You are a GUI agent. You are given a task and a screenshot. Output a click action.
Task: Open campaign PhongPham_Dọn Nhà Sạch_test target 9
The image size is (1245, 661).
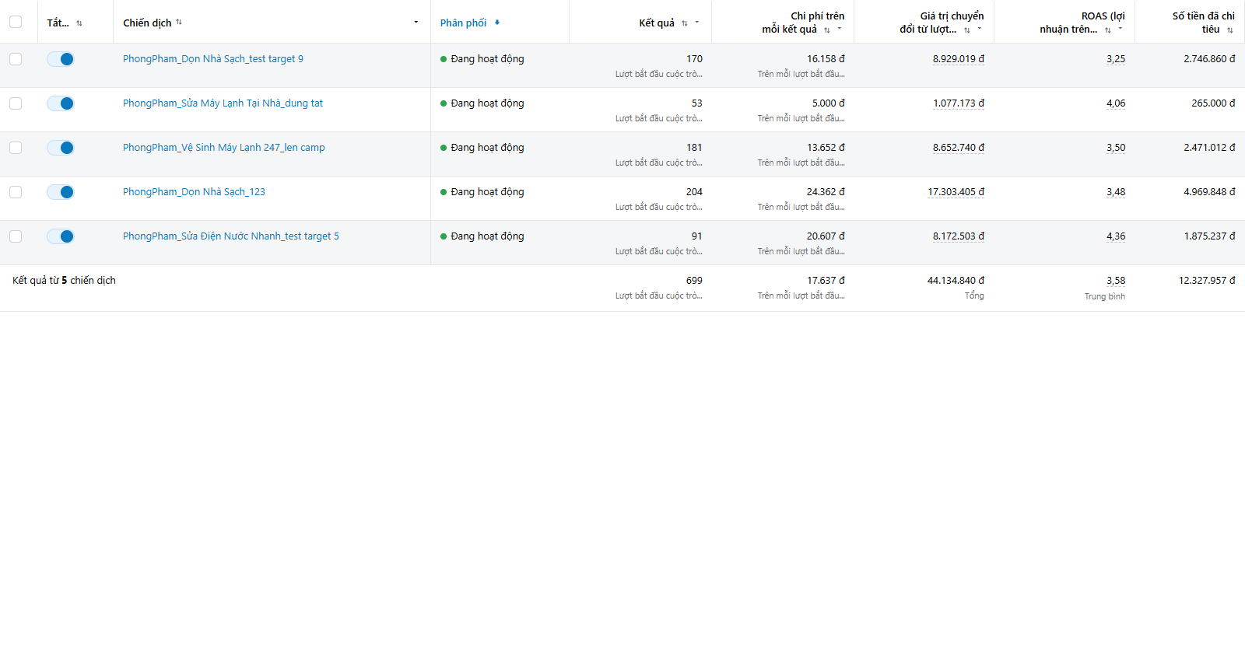[x=213, y=59]
